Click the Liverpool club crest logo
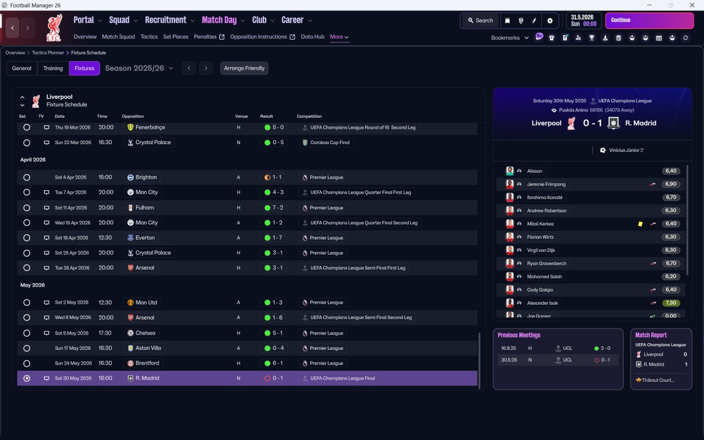 (54, 28)
